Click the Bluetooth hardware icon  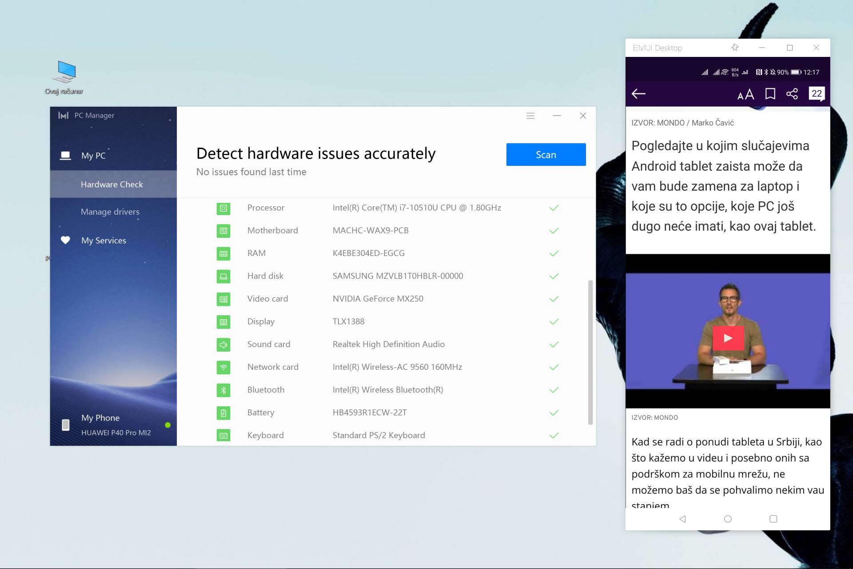coord(223,390)
